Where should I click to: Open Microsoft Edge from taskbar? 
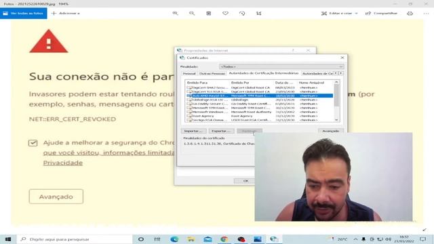(x=174, y=239)
